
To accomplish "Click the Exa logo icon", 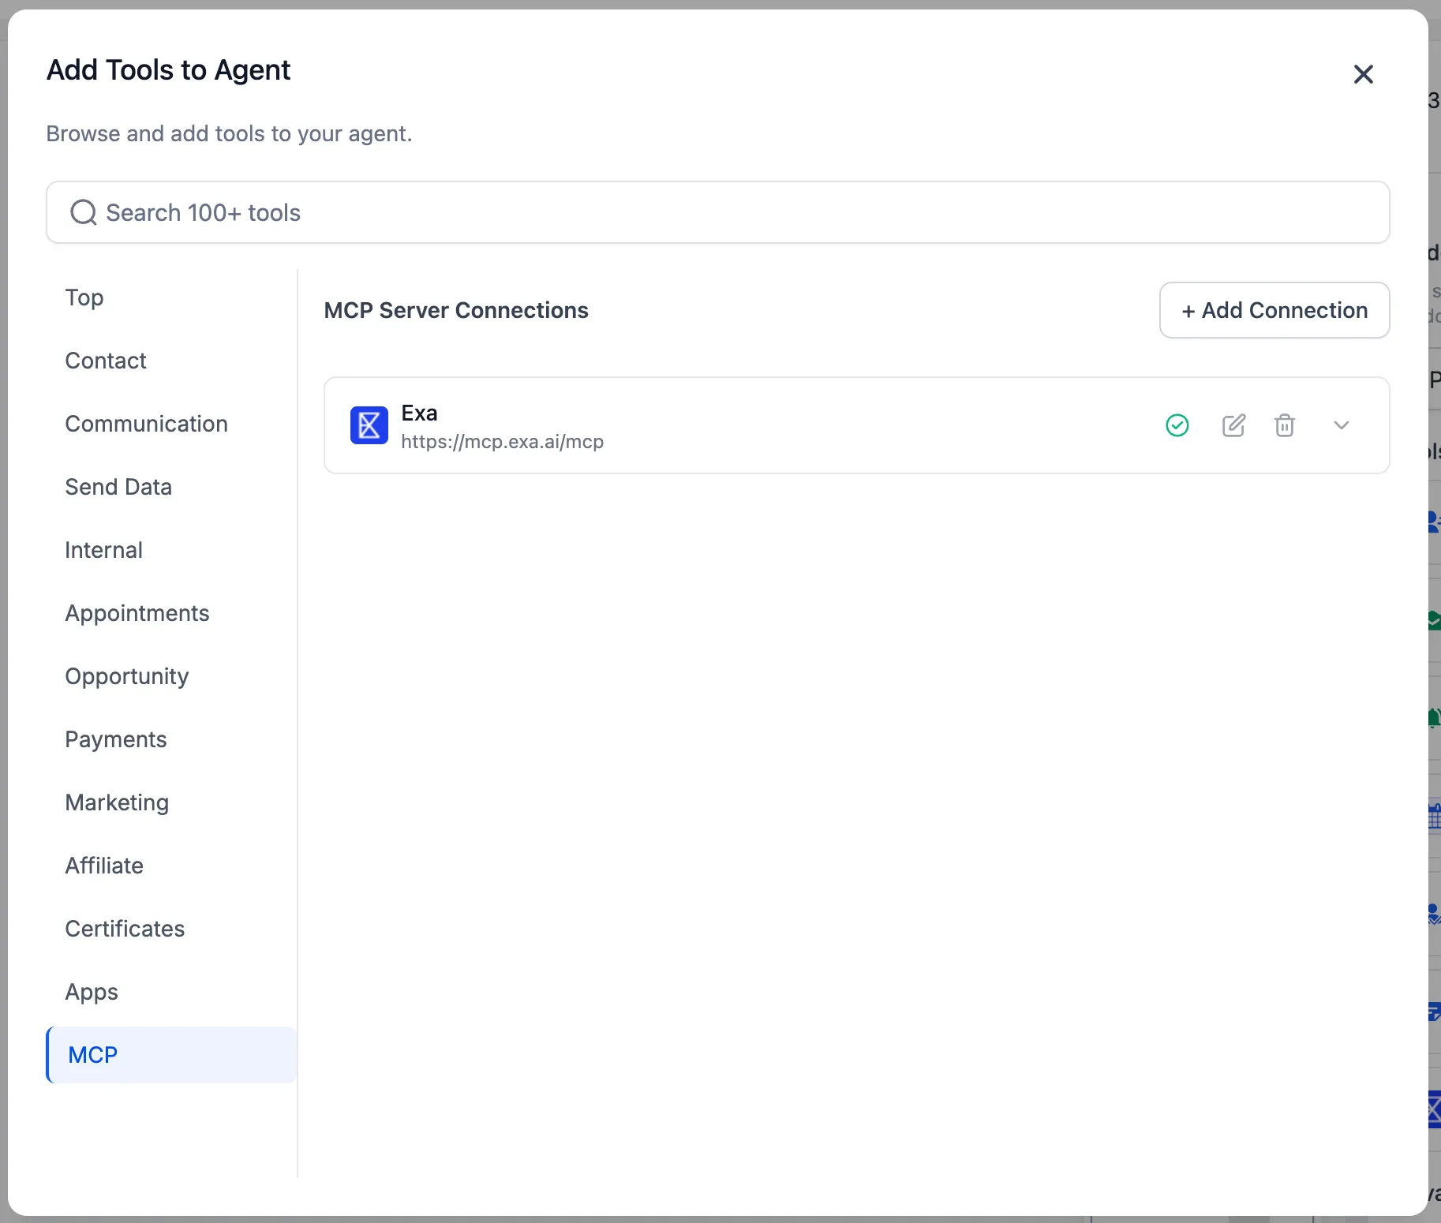I will click(x=369, y=425).
